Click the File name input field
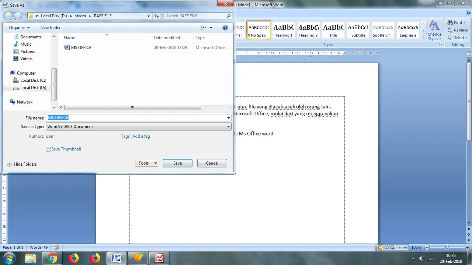The width and height of the screenshot is (472, 265). [x=136, y=118]
